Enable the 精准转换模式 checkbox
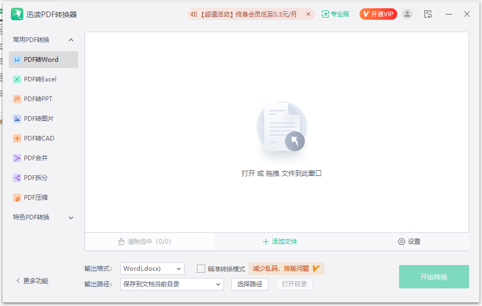 pos(201,269)
